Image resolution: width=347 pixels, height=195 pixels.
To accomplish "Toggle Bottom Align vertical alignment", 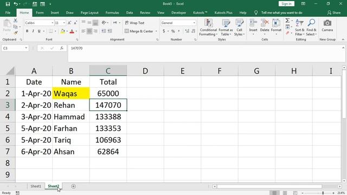I will pyautogui.click(x=95, y=23).
